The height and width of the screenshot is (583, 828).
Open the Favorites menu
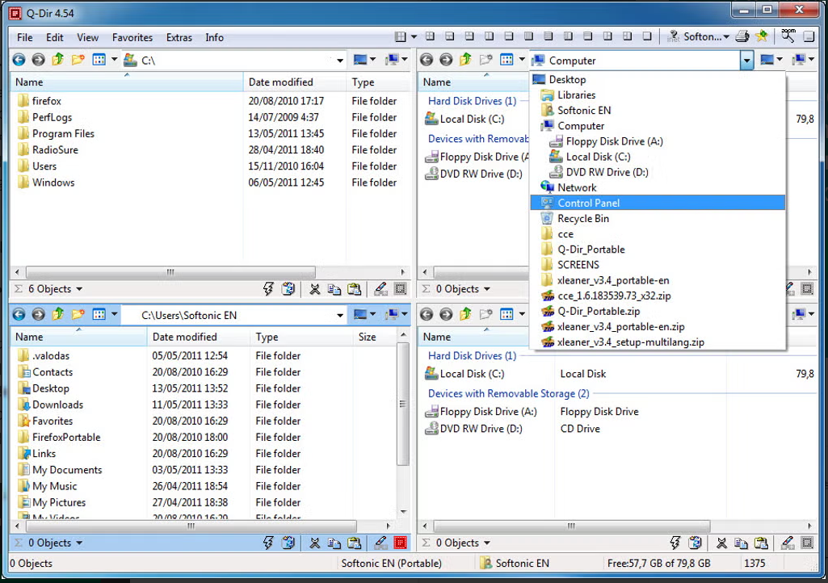(132, 37)
